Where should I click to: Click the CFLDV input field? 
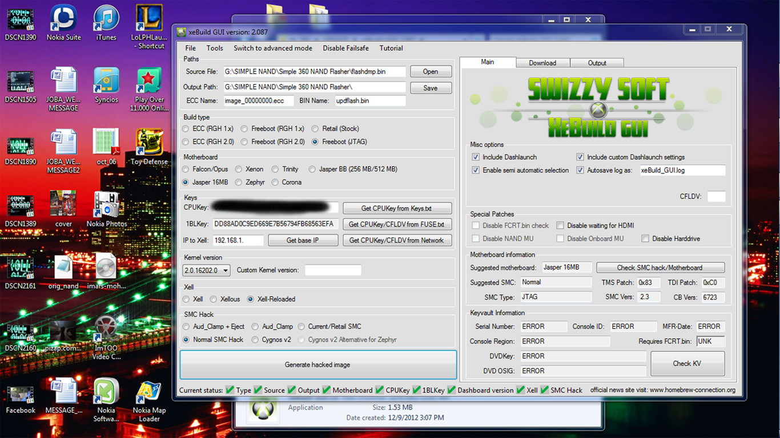pos(717,197)
